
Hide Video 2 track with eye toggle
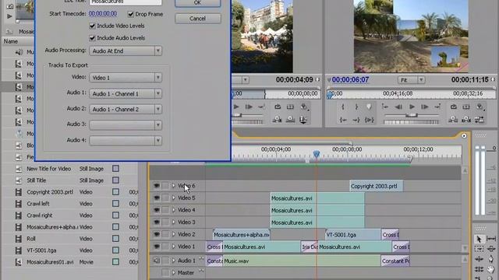[x=157, y=234]
